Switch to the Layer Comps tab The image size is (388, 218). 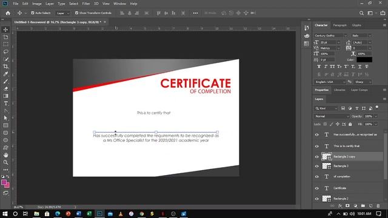point(359,90)
